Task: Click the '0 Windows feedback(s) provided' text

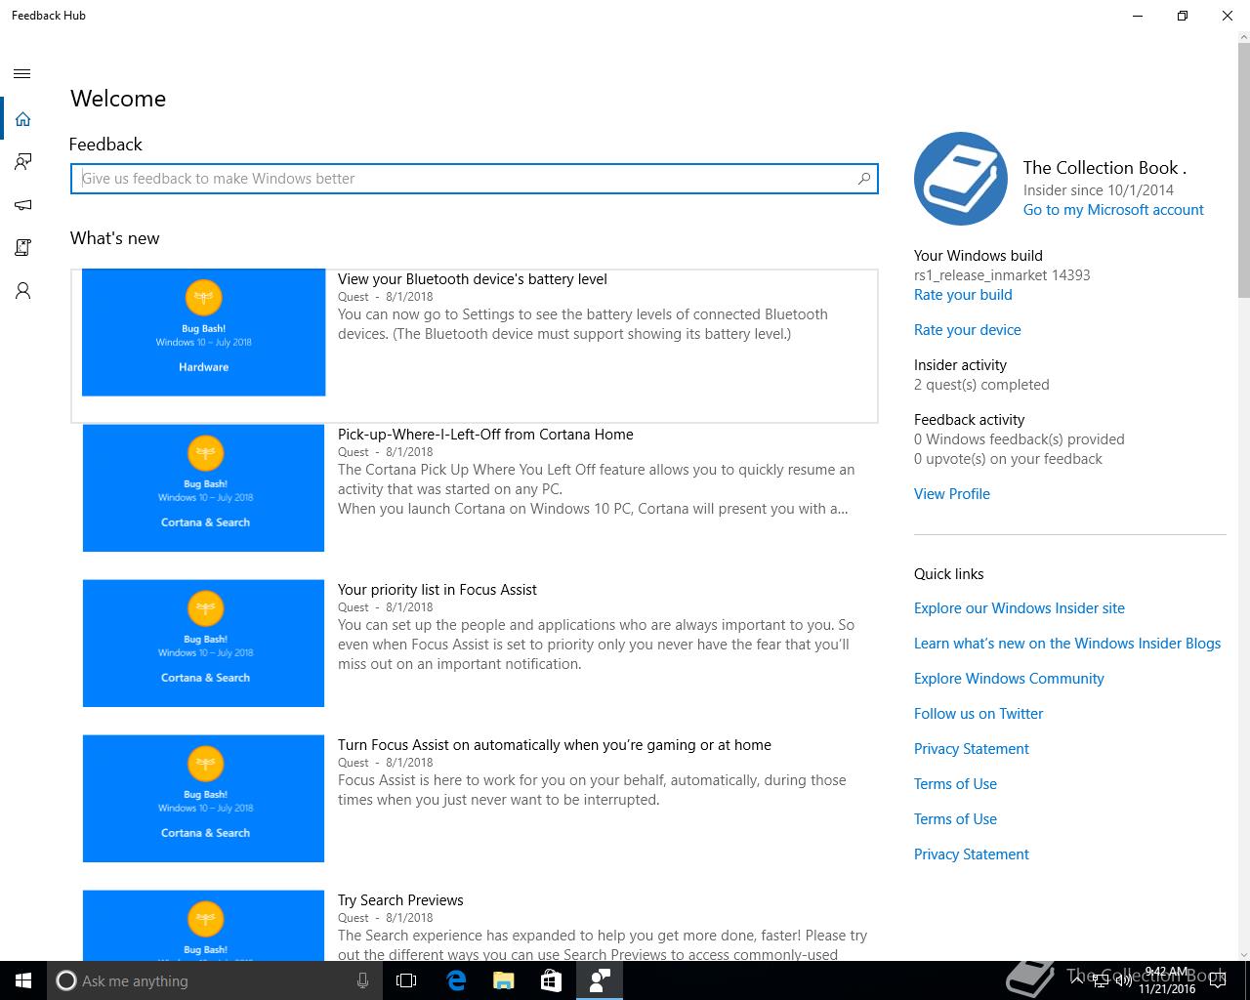Action: (1020, 439)
